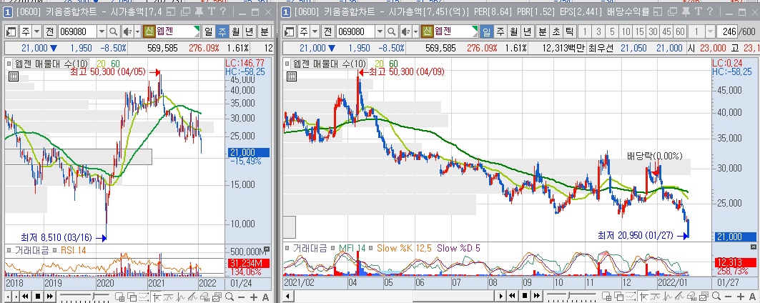Screen dimensions: 760x303
Task: Click the 신 badge icon in left chart
Action: tap(149, 32)
